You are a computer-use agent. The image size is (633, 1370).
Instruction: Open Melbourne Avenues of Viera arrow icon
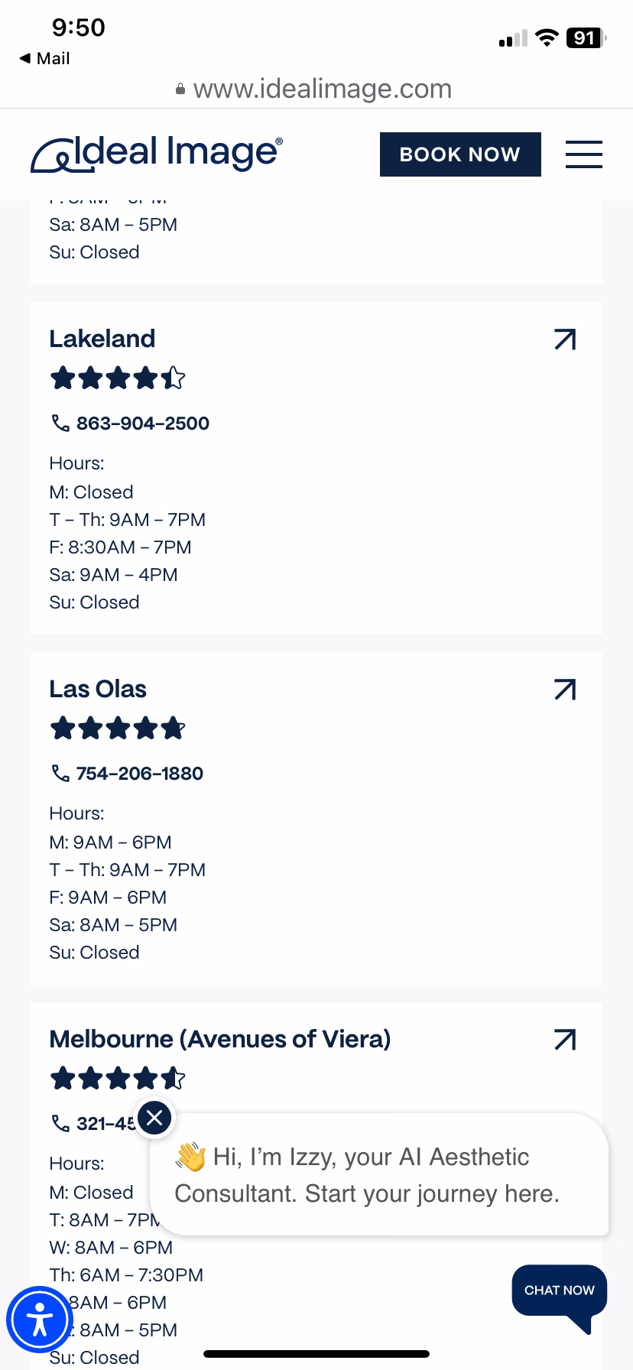[x=564, y=1040]
